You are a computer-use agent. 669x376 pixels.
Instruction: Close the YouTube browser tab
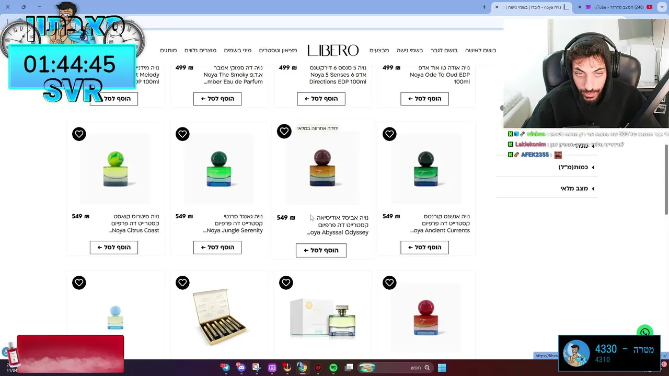pos(580,7)
